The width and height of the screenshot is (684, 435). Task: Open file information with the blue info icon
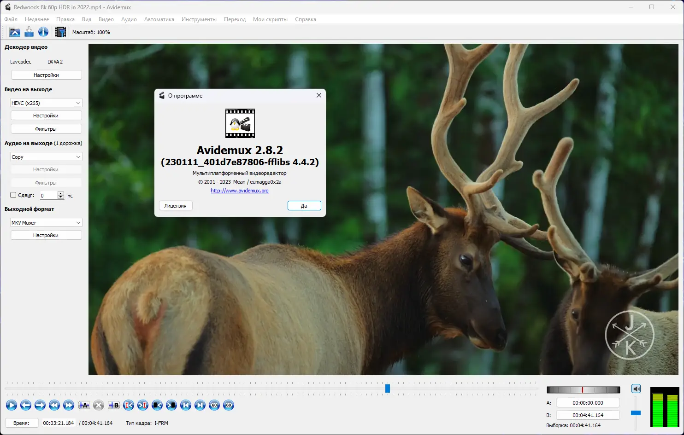click(x=43, y=32)
